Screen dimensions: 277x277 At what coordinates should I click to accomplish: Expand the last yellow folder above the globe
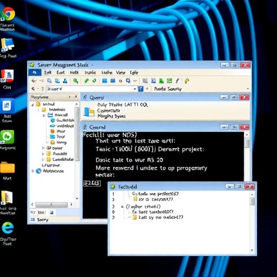point(43,160)
